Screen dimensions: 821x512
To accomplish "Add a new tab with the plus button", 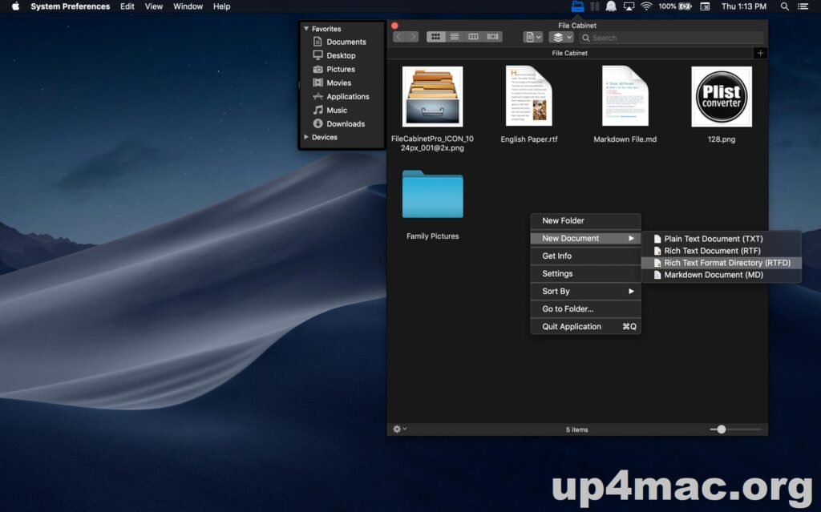I will click(x=760, y=53).
